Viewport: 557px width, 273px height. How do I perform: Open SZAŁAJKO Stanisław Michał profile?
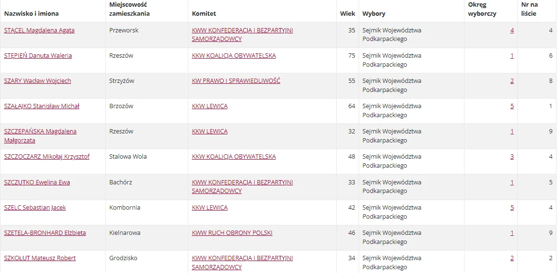[x=41, y=106]
